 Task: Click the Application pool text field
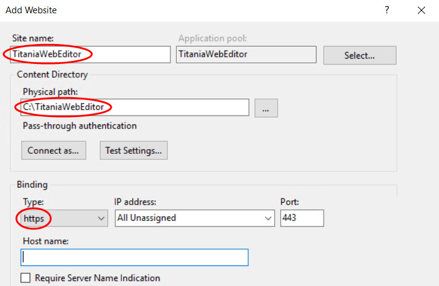[x=246, y=54]
